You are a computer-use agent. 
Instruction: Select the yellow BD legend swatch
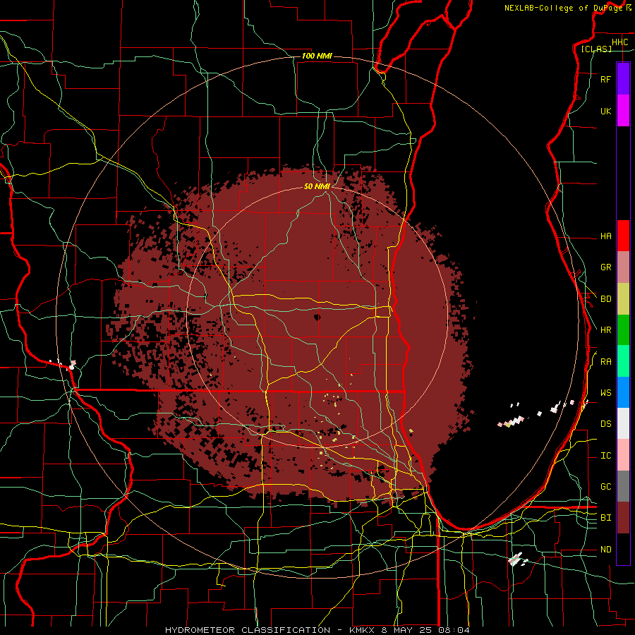[x=623, y=299]
